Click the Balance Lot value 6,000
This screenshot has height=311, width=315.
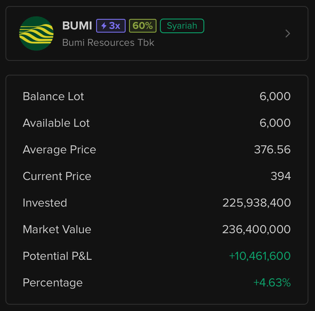coord(275,96)
